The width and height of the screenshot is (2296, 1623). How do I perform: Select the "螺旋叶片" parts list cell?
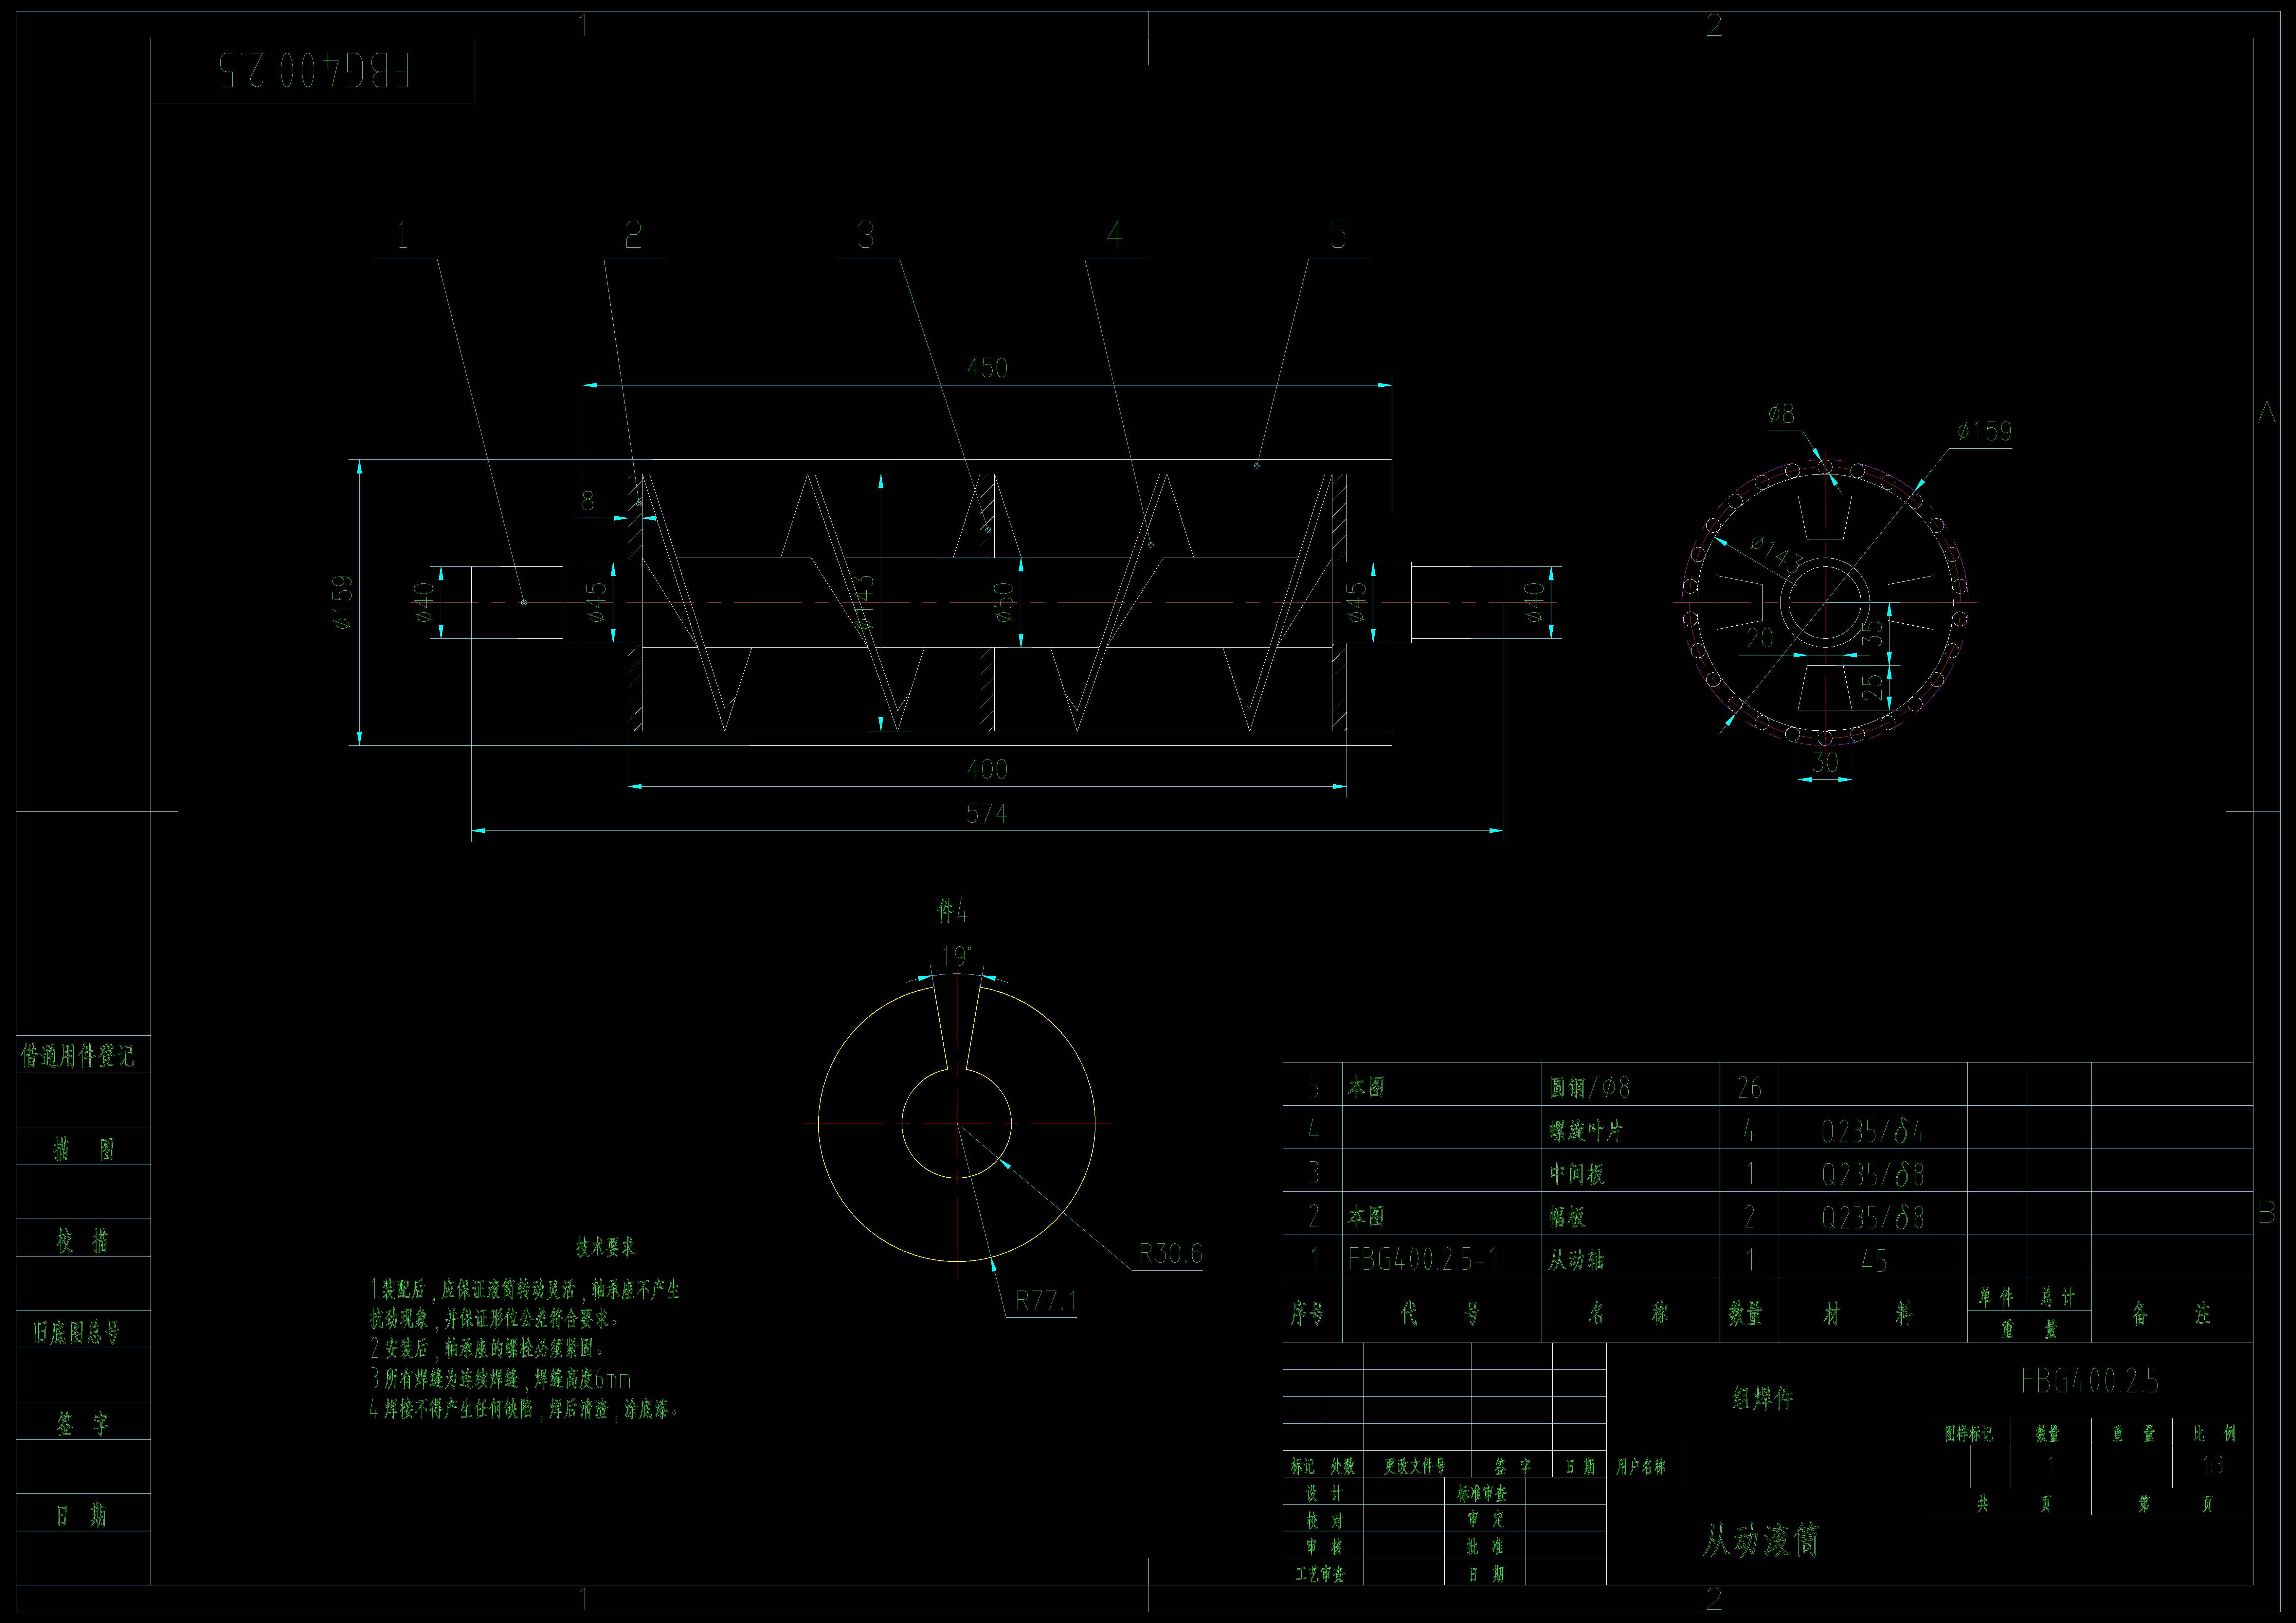(1586, 1131)
